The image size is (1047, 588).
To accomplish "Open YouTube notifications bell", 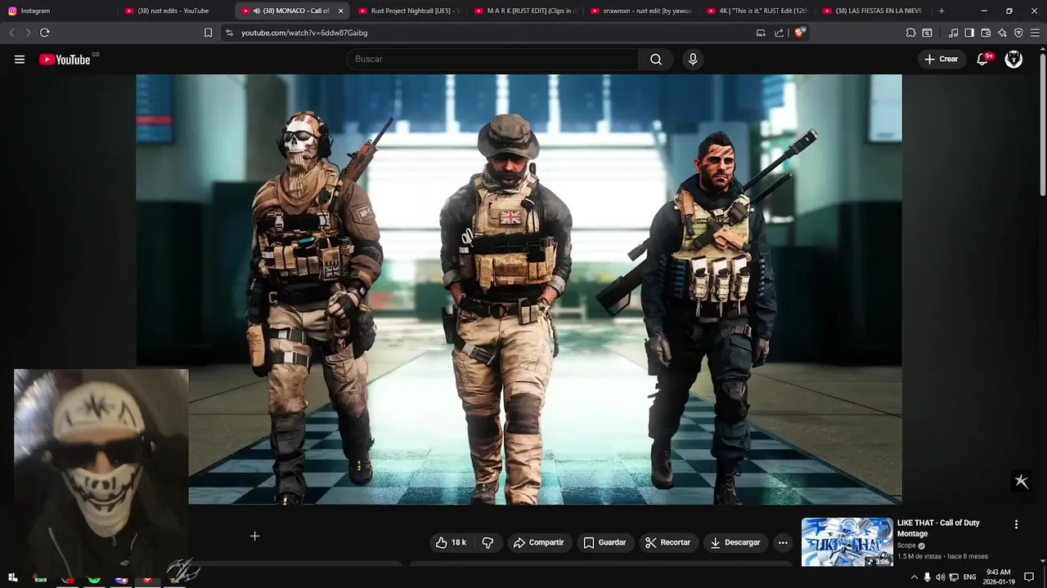I will click(983, 59).
